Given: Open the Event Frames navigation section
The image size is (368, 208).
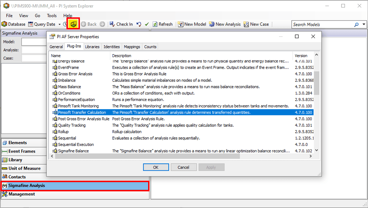Looking at the screenshot, I should pos(22,151).
